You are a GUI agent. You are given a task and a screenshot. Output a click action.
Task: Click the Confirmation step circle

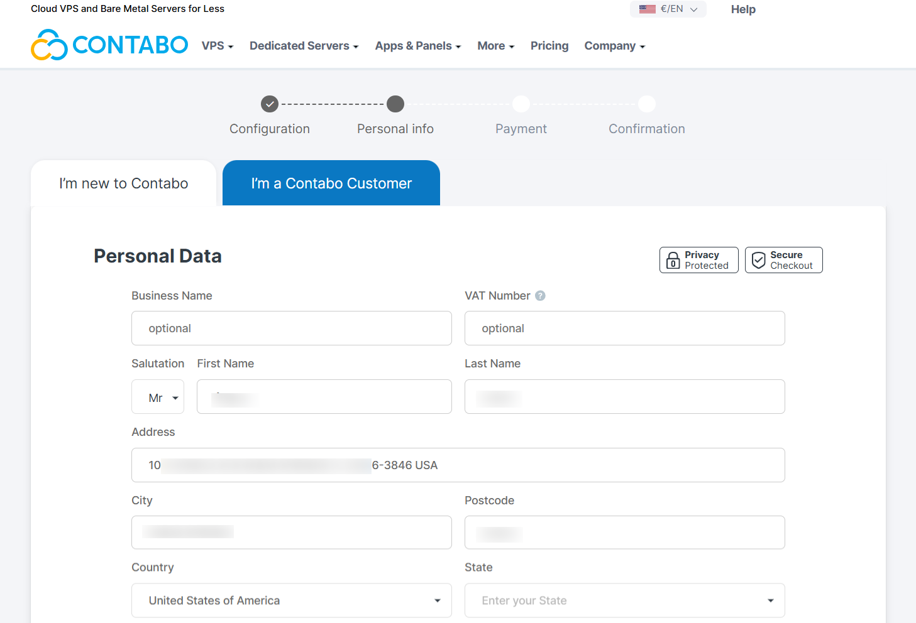click(647, 104)
